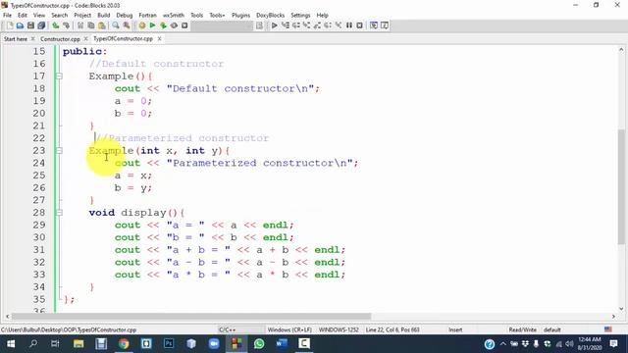Open the wxSmith menu
628x353 pixels.
(174, 16)
